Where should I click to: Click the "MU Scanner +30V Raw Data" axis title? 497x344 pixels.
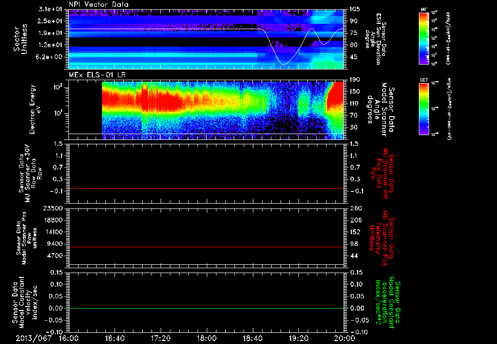point(31,173)
